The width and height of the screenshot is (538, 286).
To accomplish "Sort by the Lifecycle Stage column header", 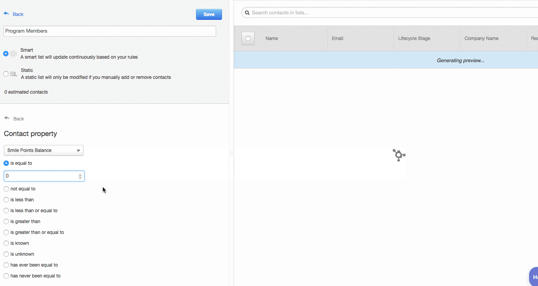I will point(414,38).
